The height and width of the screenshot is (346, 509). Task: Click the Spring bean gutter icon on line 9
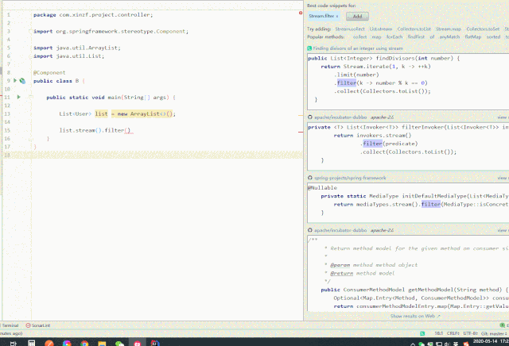(22, 81)
